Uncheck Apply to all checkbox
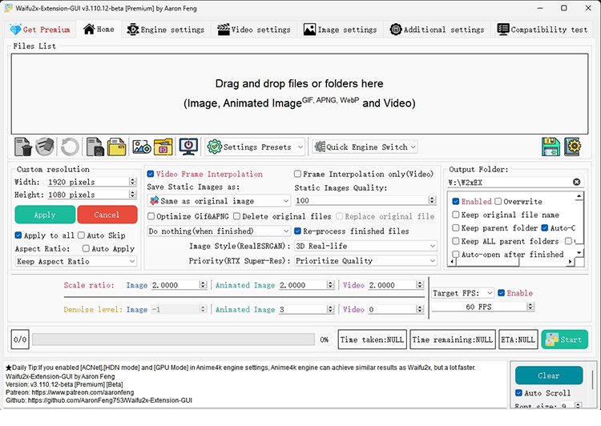 tap(18, 235)
